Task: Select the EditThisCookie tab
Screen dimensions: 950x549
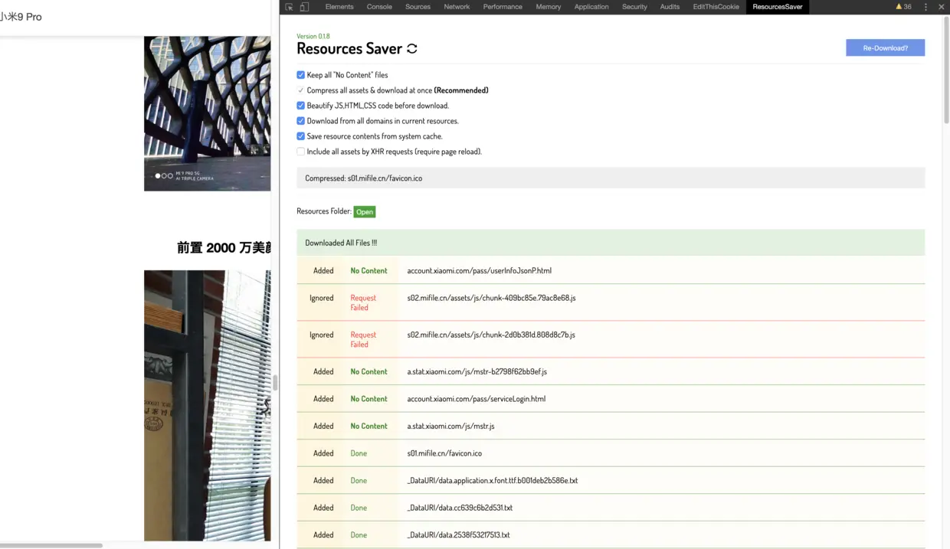Action: [x=716, y=7]
